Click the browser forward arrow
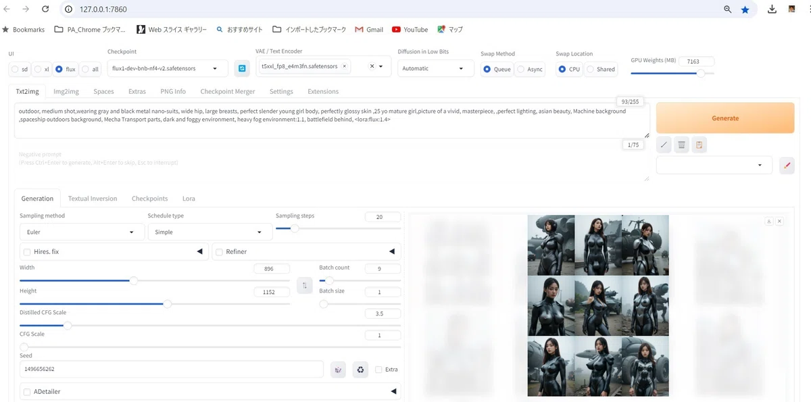This screenshot has height=402, width=811. [x=26, y=9]
